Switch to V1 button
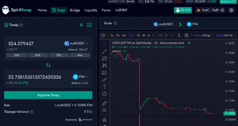This screenshot has height=126, width=238. tap(228, 2)
